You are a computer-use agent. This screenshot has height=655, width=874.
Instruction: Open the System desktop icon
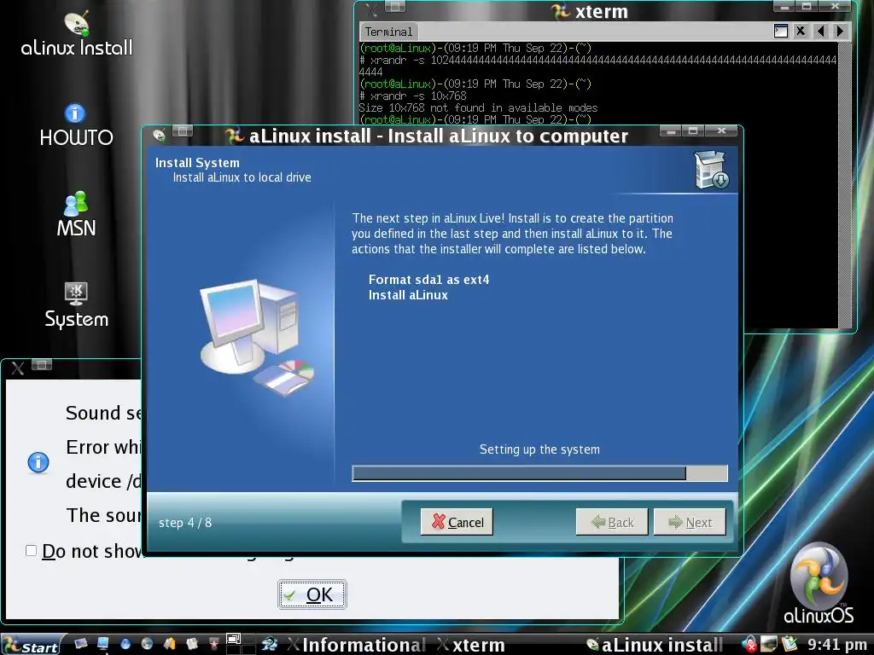[x=76, y=305]
